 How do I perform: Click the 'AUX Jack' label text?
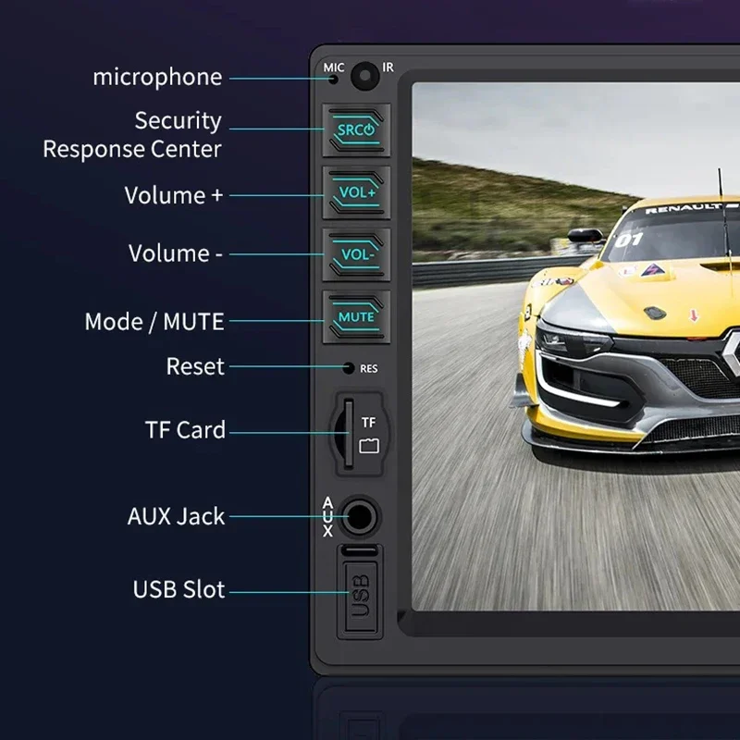[176, 516]
